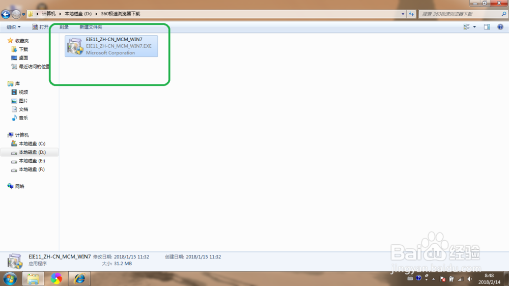Open 本地磁盘 (F:) in the sidebar

tap(32, 169)
